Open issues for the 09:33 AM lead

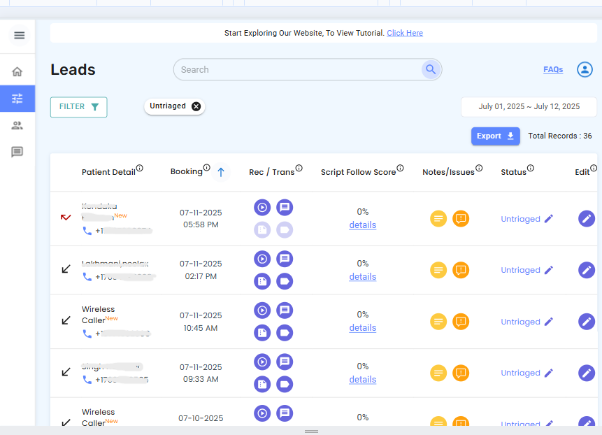(x=461, y=373)
